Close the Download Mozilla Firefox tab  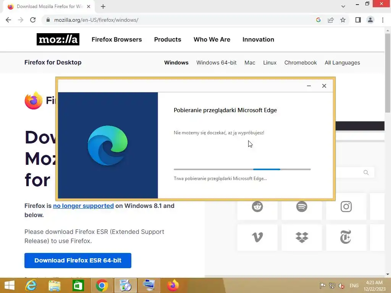pos(89,6)
